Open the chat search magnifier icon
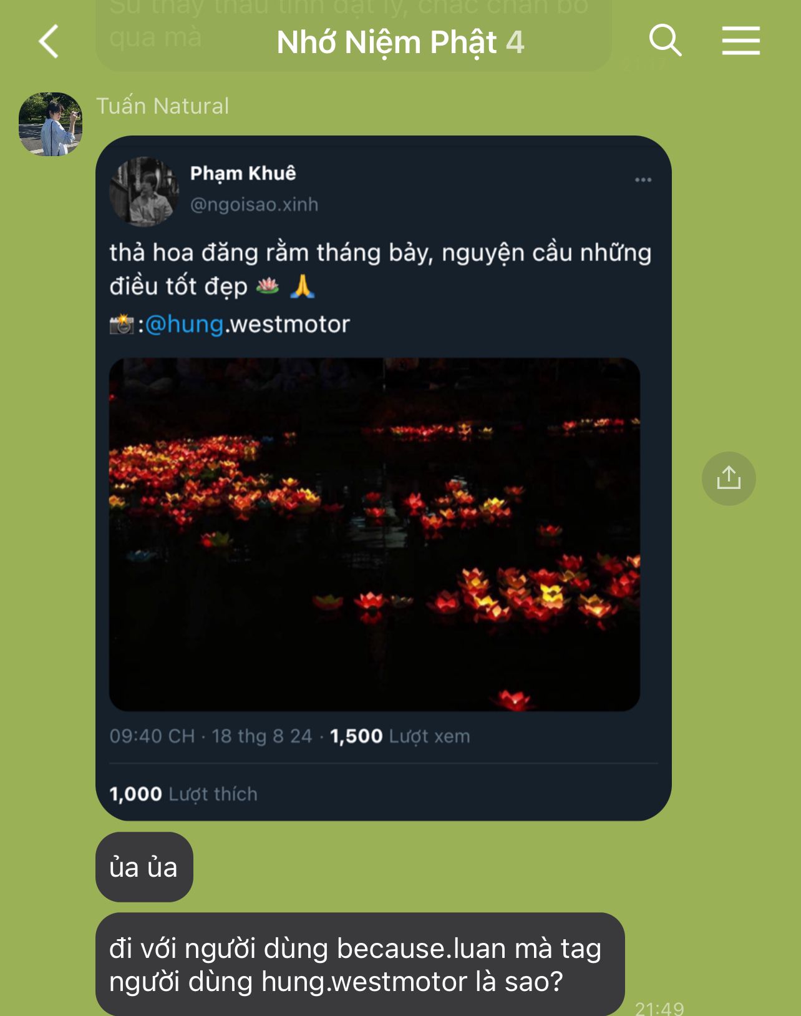Viewport: 801px width, 1016px height. pyautogui.click(x=665, y=41)
